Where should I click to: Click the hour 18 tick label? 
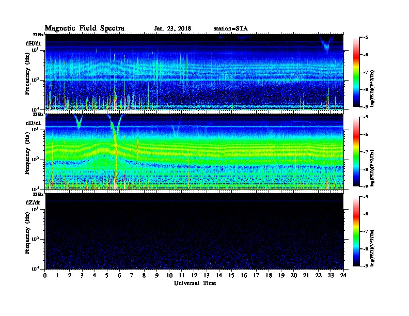pyautogui.click(x=269, y=275)
